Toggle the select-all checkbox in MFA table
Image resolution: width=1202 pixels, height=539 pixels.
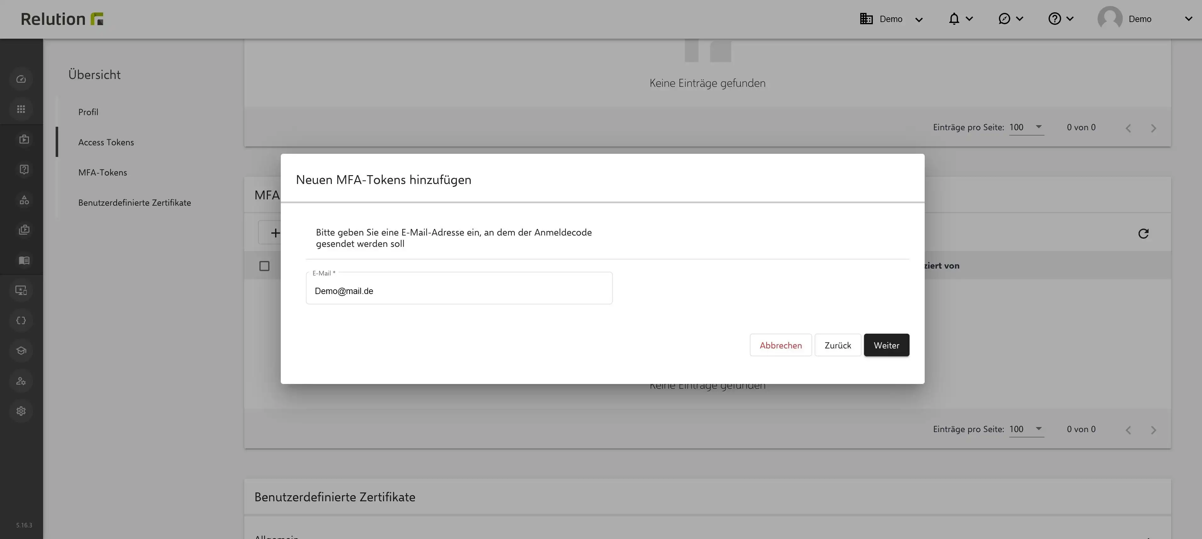264,266
